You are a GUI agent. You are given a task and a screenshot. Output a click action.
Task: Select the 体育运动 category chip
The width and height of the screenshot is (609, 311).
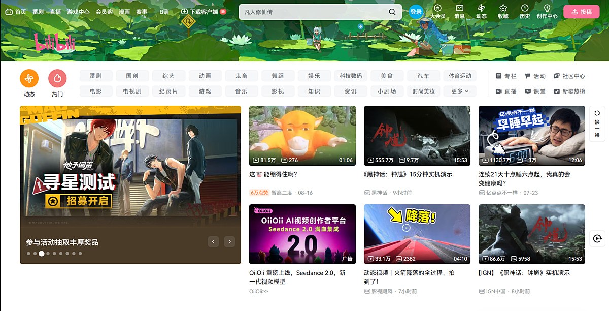tap(460, 76)
